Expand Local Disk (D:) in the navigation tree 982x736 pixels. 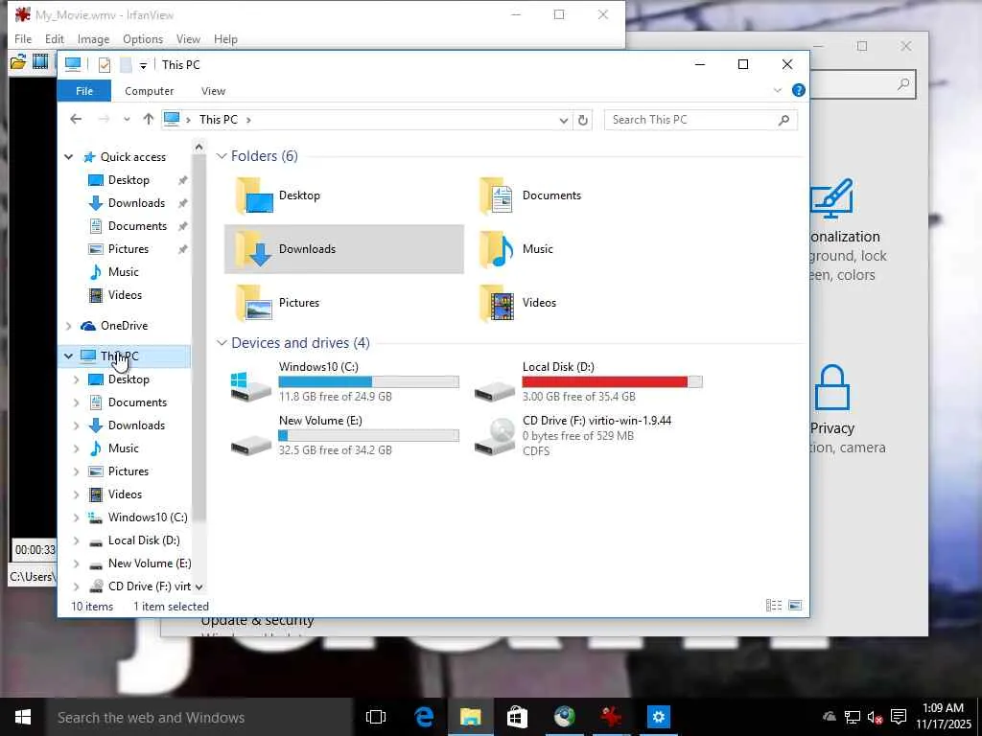coord(77,540)
